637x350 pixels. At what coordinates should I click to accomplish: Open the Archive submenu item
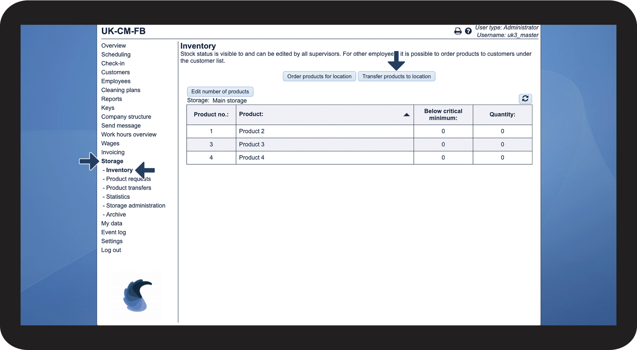pos(116,214)
